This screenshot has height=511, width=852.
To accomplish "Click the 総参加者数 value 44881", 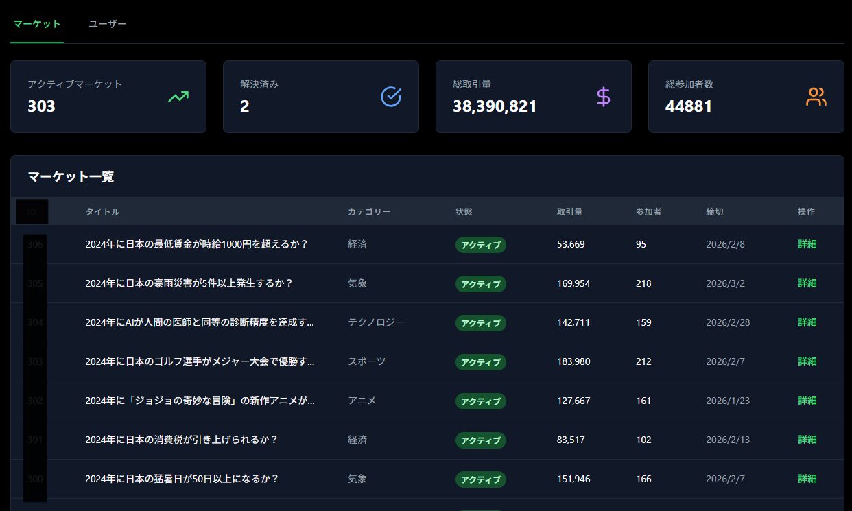I will click(689, 106).
